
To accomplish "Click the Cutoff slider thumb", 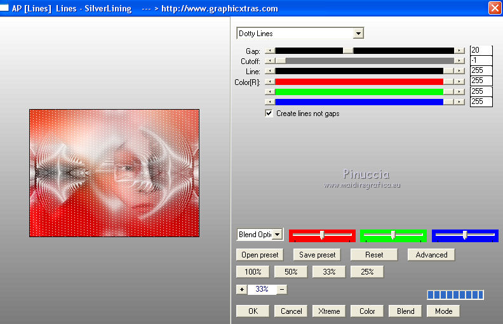I will (281, 61).
